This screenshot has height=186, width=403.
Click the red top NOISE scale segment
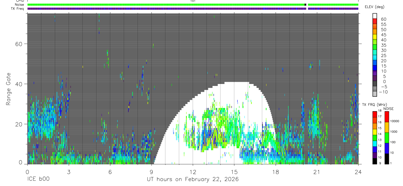tap(387, 116)
